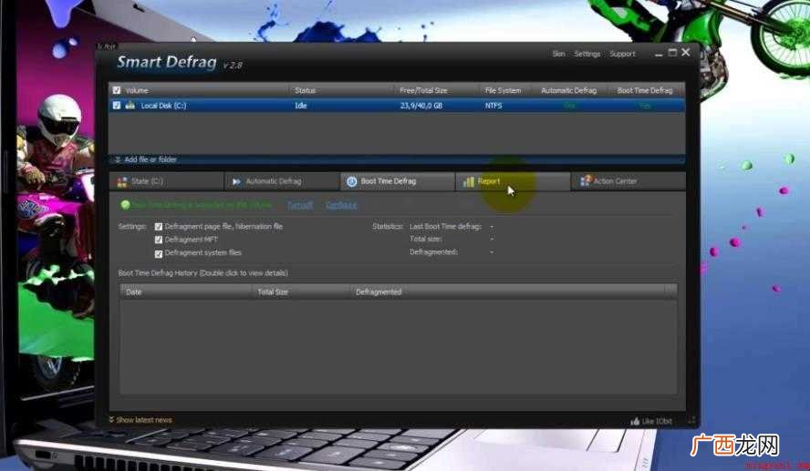Click the Show latest news chevron icon
This screenshot has height=471, width=810.
[x=111, y=419]
